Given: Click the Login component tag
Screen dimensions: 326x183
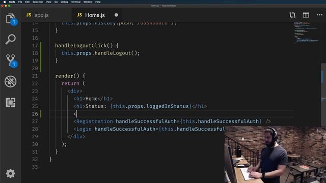Looking at the screenshot, I should pos(84,129).
